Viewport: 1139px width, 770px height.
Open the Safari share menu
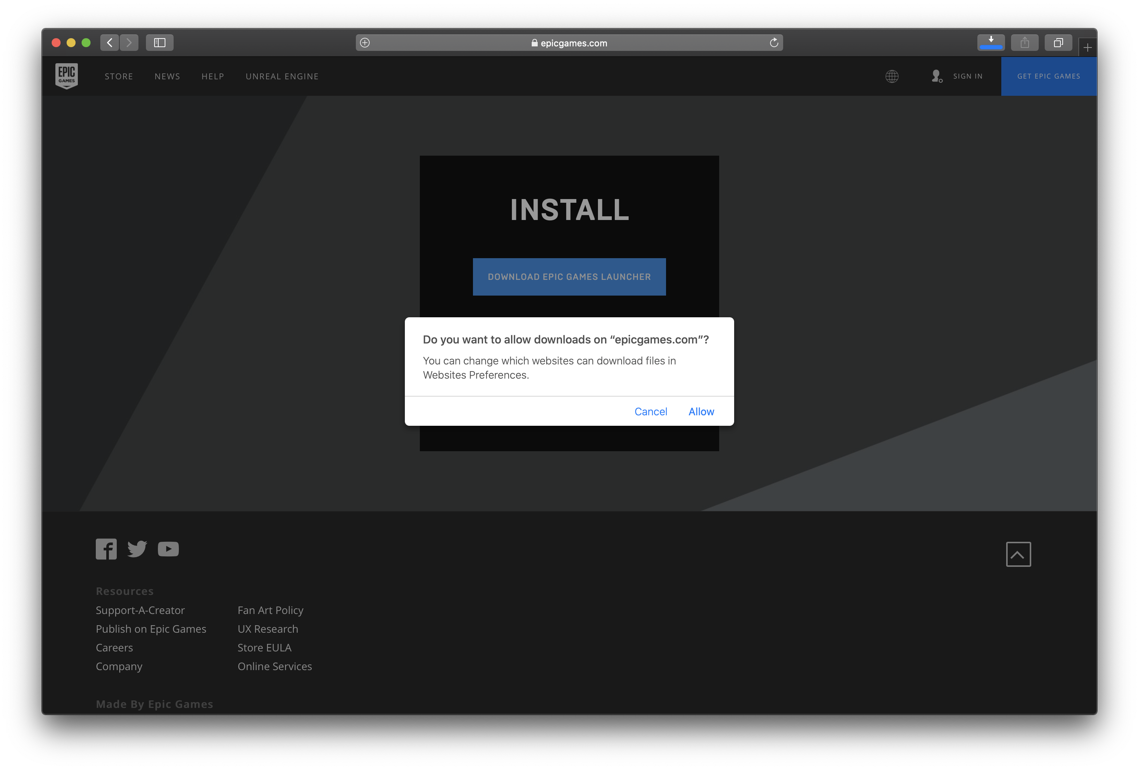pyautogui.click(x=1025, y=43)
